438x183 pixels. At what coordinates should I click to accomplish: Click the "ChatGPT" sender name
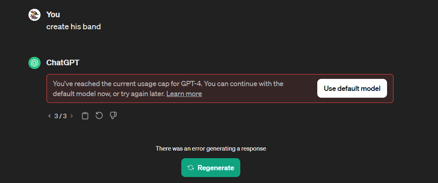coord(63,63)
